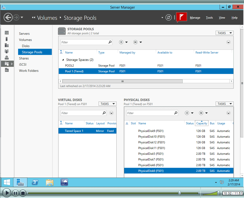Click the Virtual Disks filter search icon
Viewport: 244px width, 198px height.
coord(104,113)
